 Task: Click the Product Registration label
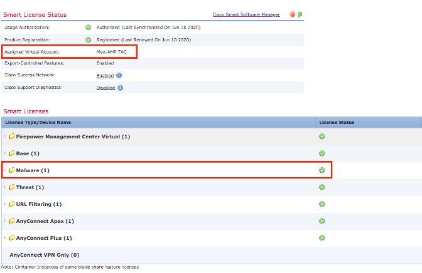pos(27,40)
